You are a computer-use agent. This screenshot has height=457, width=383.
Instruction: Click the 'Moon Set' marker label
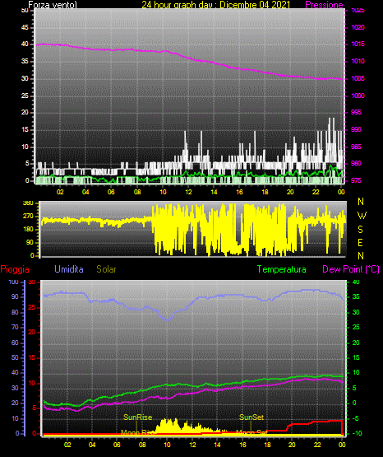click(x=251, y=432)
